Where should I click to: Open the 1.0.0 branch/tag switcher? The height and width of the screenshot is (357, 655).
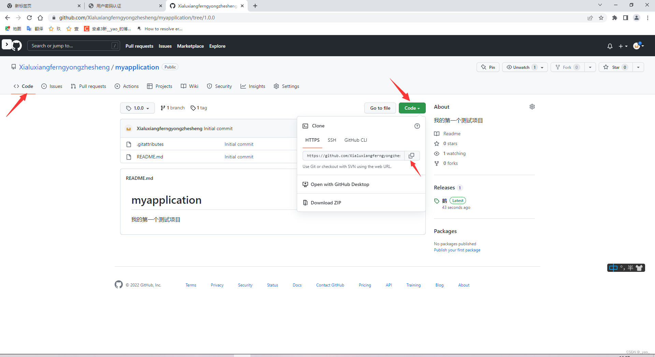[x=137, y=108]
